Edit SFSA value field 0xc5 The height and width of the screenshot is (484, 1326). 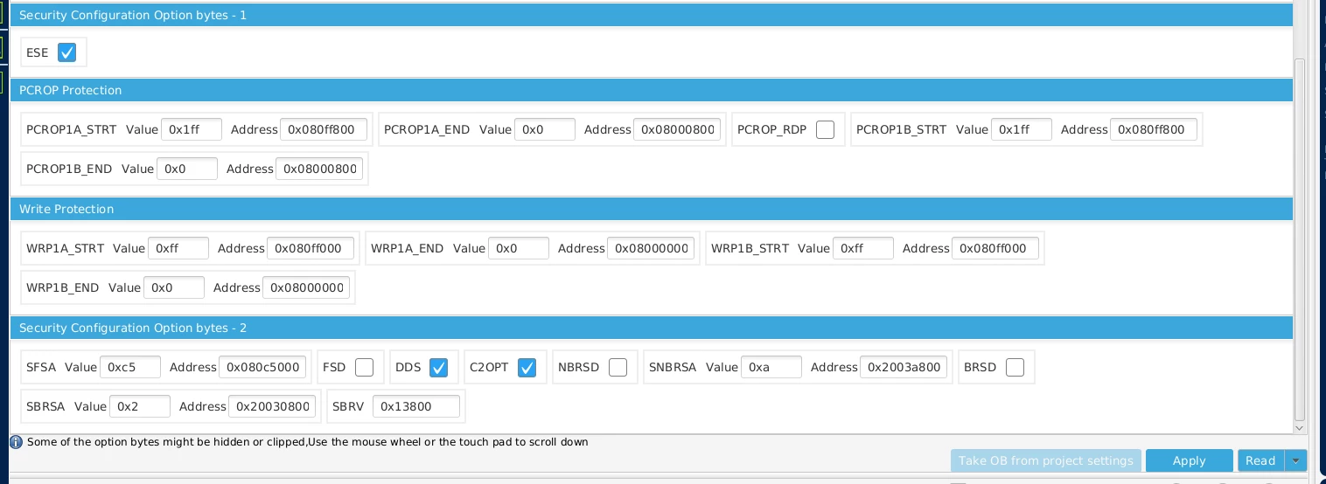130,367
